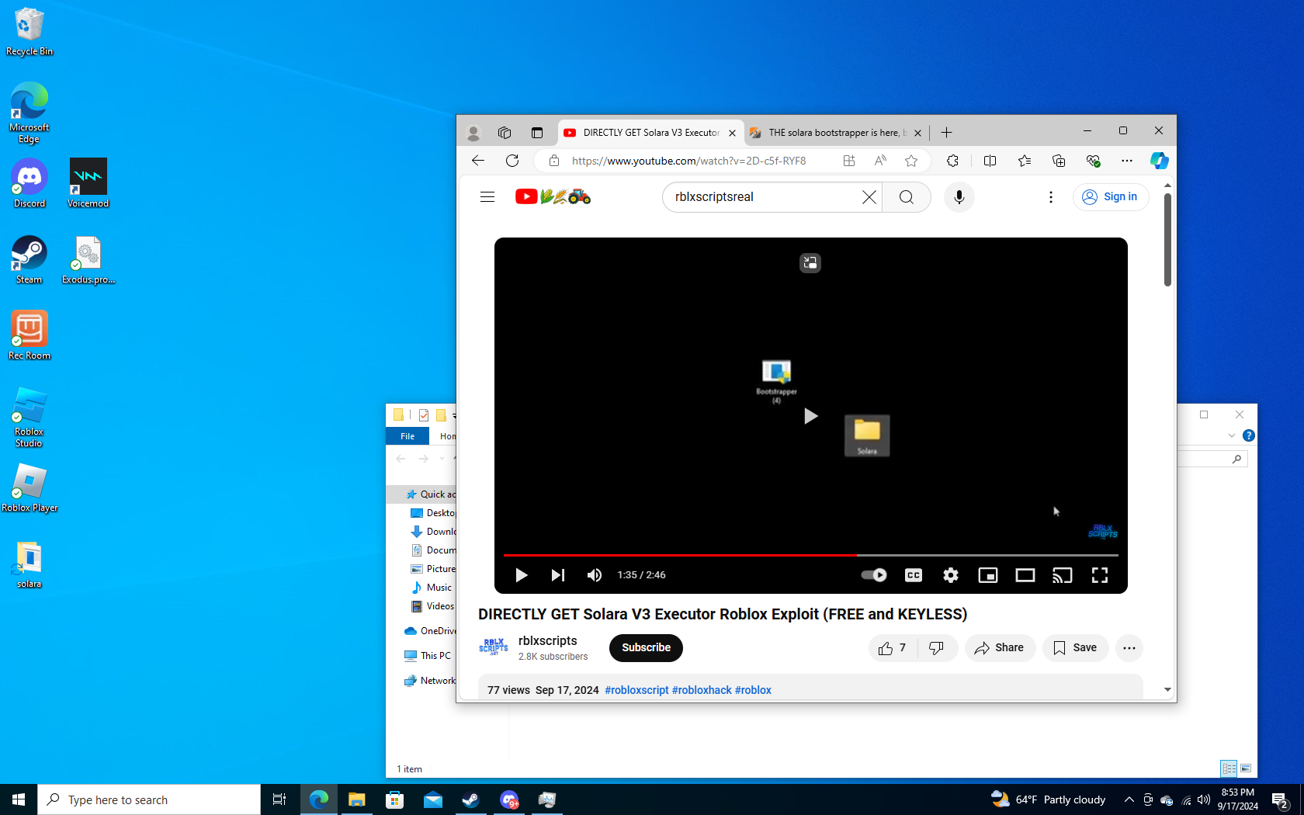Open the YouTube guide hamburger menu
This screenshot has height=815, width=1304.
[x=487, y=197]
